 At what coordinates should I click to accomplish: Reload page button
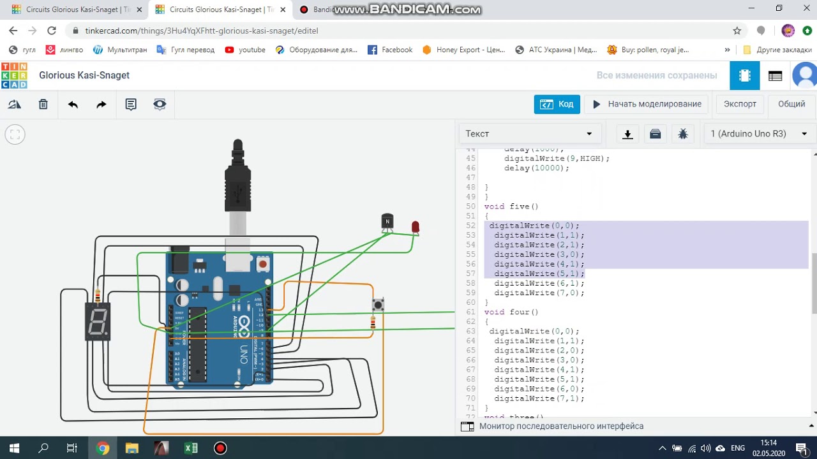point(52,31)
